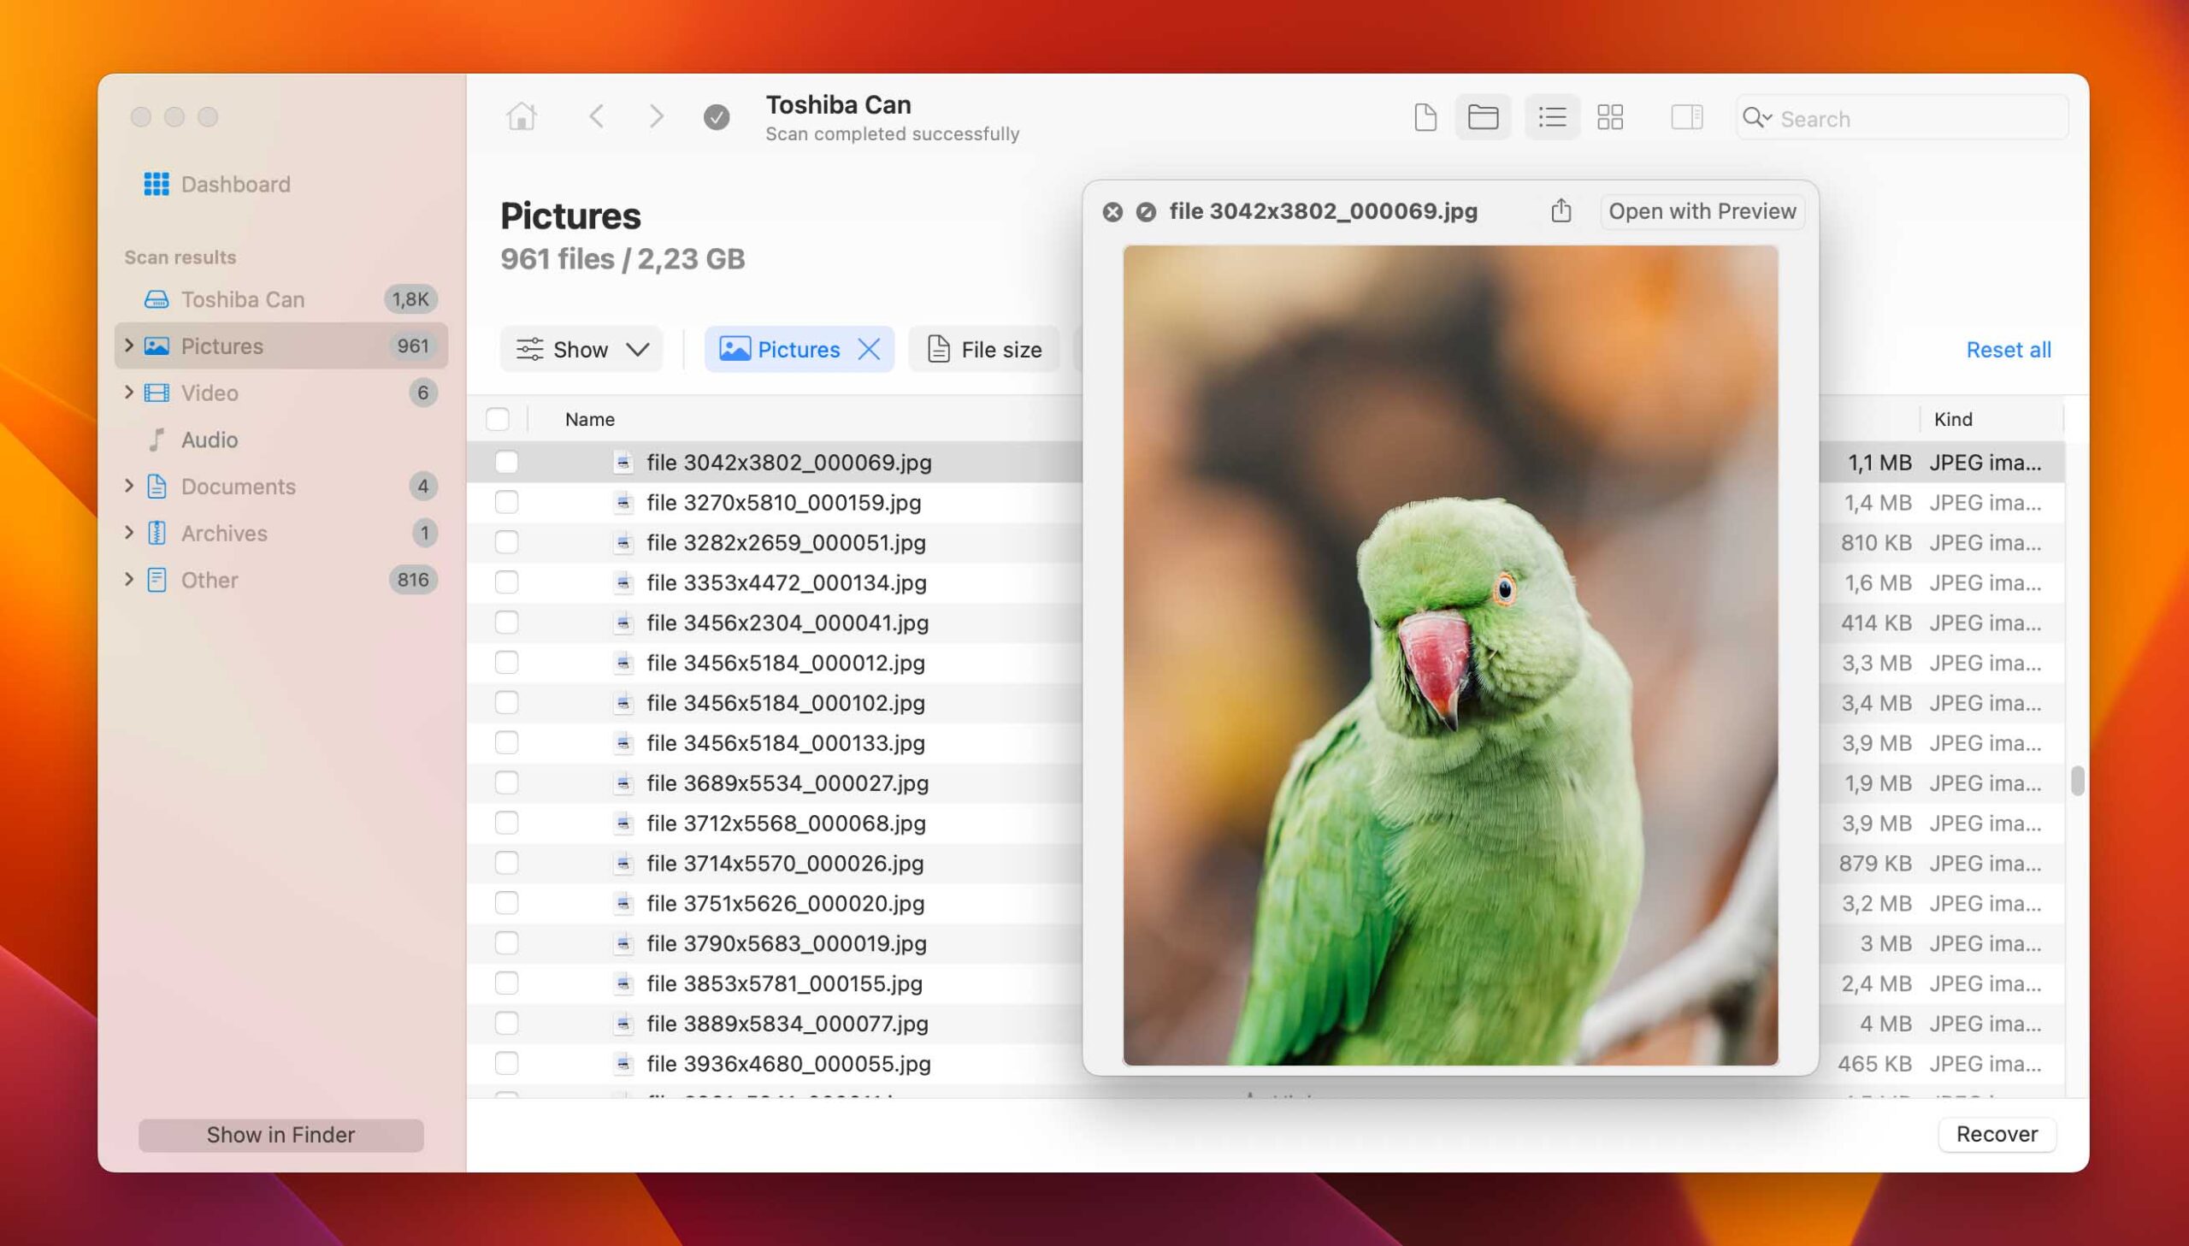Navigate back with the left arrow
The width and height of the screenshot is (2189, 1246).
[x=597, y=116]
